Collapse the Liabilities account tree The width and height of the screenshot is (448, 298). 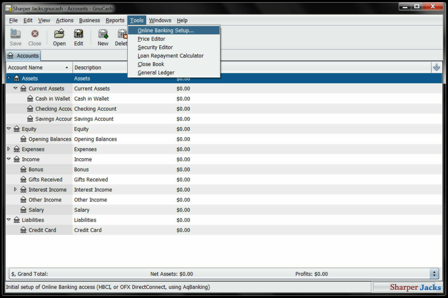[x=9, y=220]
